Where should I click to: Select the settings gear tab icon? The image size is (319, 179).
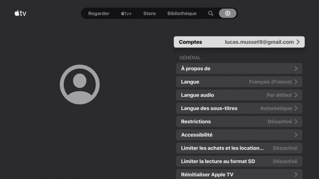click(x=228, y=14)
